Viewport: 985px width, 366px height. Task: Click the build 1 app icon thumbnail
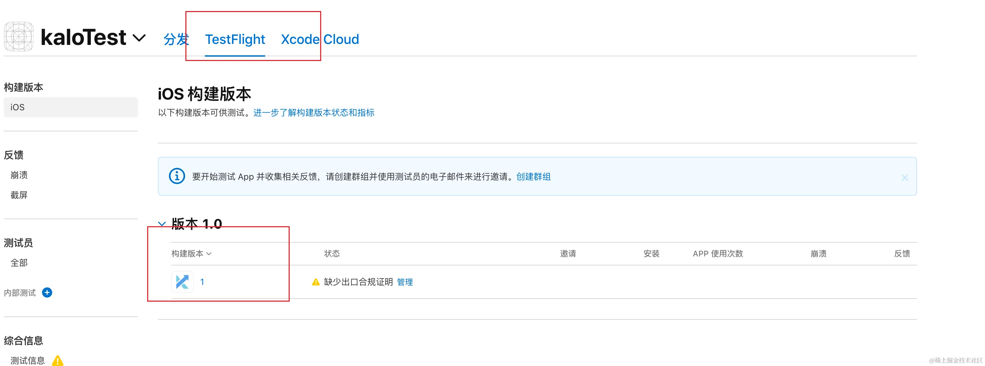point(182,282)
